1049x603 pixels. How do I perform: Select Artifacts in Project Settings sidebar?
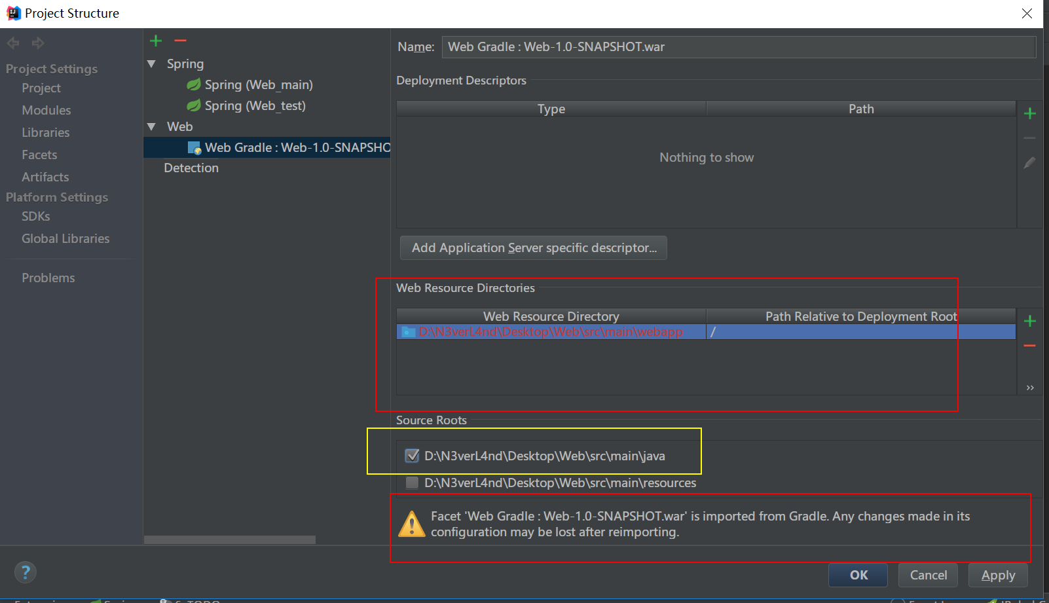(45, 177)
